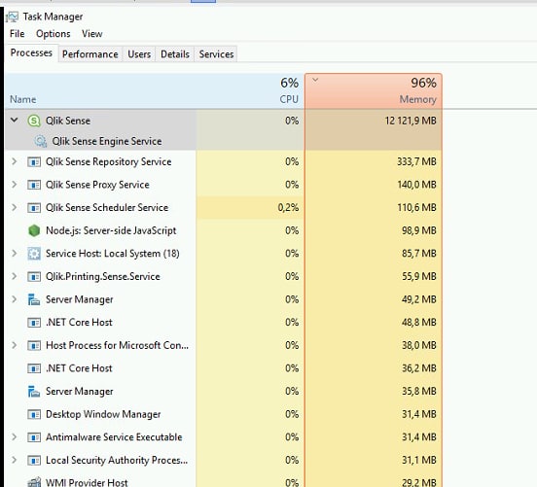Open the View menu

point(91,34)
